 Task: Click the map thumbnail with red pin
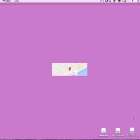pyautogui.click(x=70, y=69)
